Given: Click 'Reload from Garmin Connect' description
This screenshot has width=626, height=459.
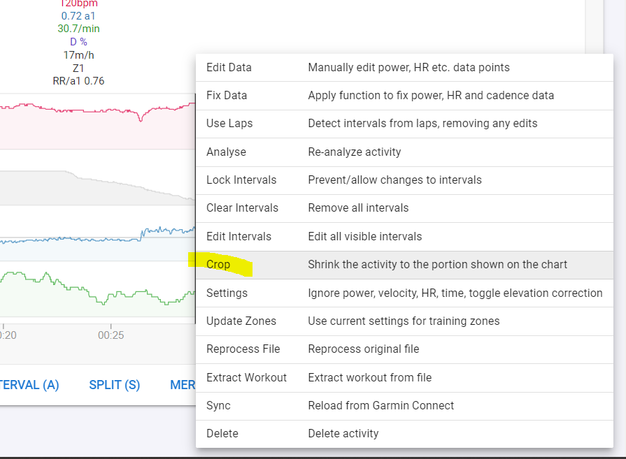Looking at the screenshot, I should click(x=381, y=406).
